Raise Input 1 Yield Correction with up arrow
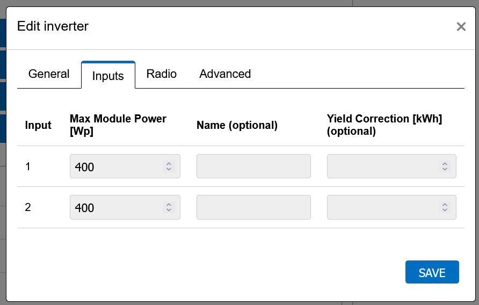Viewport: 479px width, 305px height. point(445,164)
